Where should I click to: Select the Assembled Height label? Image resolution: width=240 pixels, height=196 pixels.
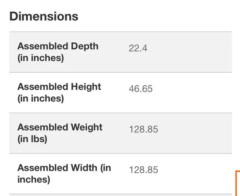coord(59,93)
